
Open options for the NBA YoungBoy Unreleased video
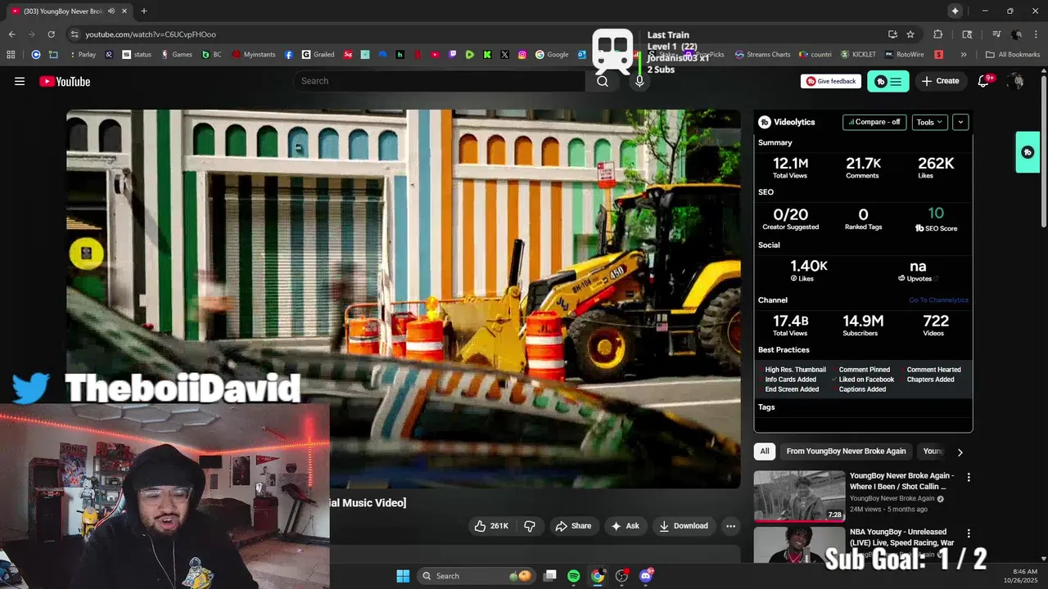point(969,533)
